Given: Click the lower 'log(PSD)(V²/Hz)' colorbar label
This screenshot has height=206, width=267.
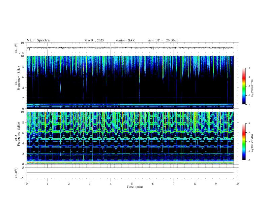Looking at the screenshot, I should [252, 143].
